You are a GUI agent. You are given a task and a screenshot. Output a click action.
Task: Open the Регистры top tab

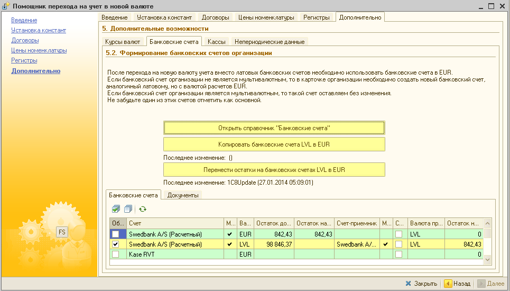316,17
